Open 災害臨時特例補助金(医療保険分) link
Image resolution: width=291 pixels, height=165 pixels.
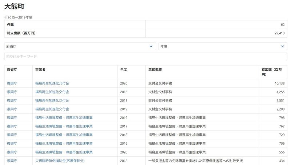pos(60,161)
